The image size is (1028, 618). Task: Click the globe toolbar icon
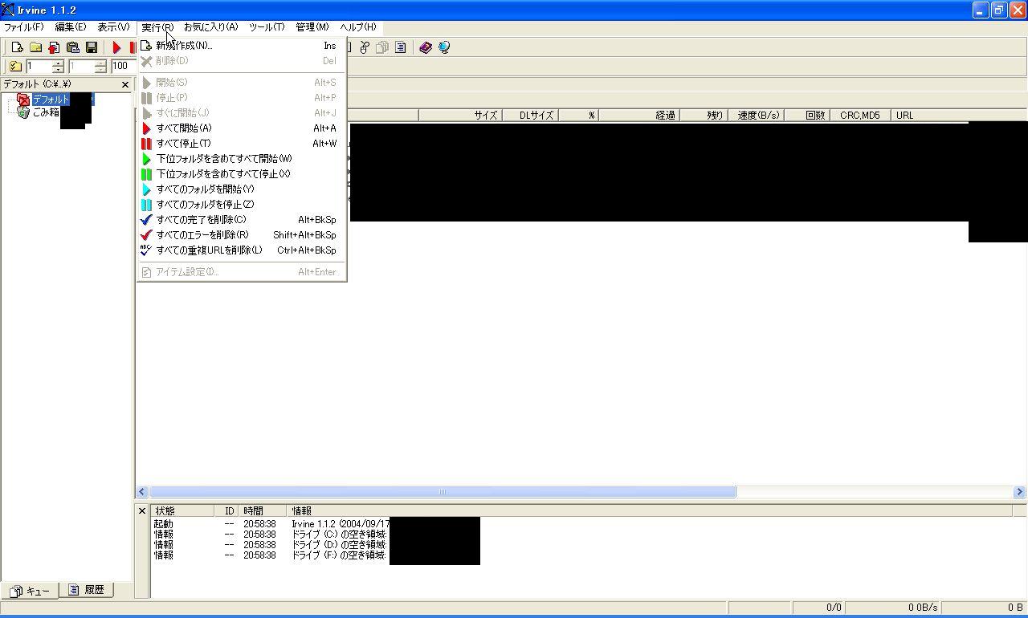tap(444, 48)
